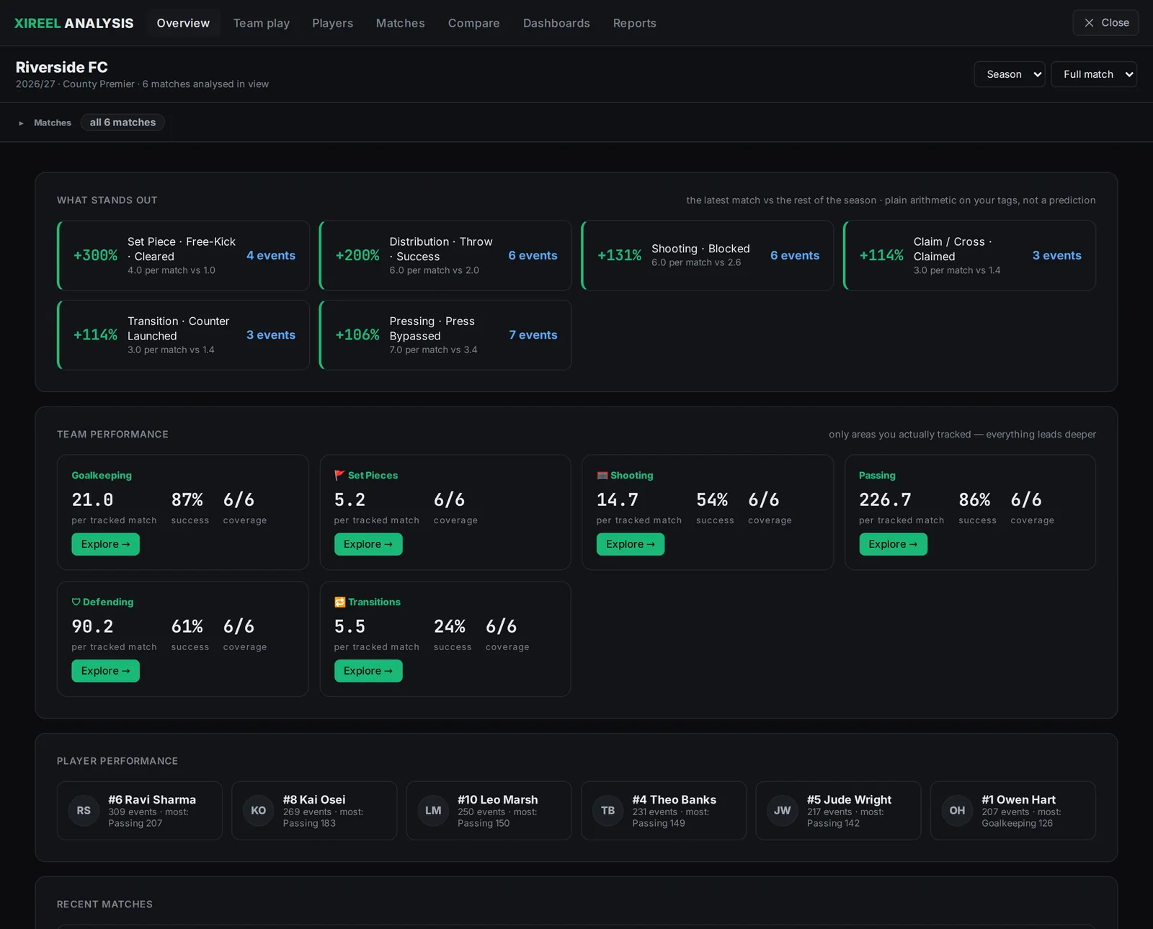Click the repeat icon beside Transitions
Image resolution: width=1153 pixels, height=929 pixels.
(x=340, y=602)
